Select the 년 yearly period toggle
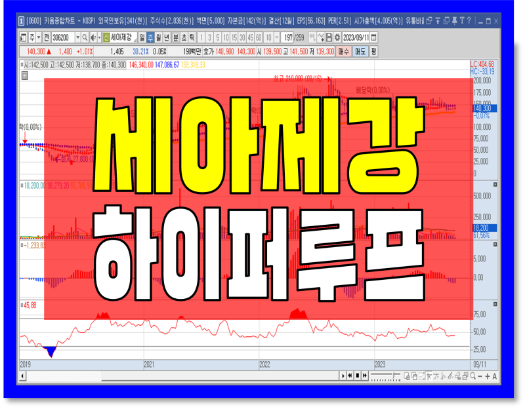 click(167, 37)
